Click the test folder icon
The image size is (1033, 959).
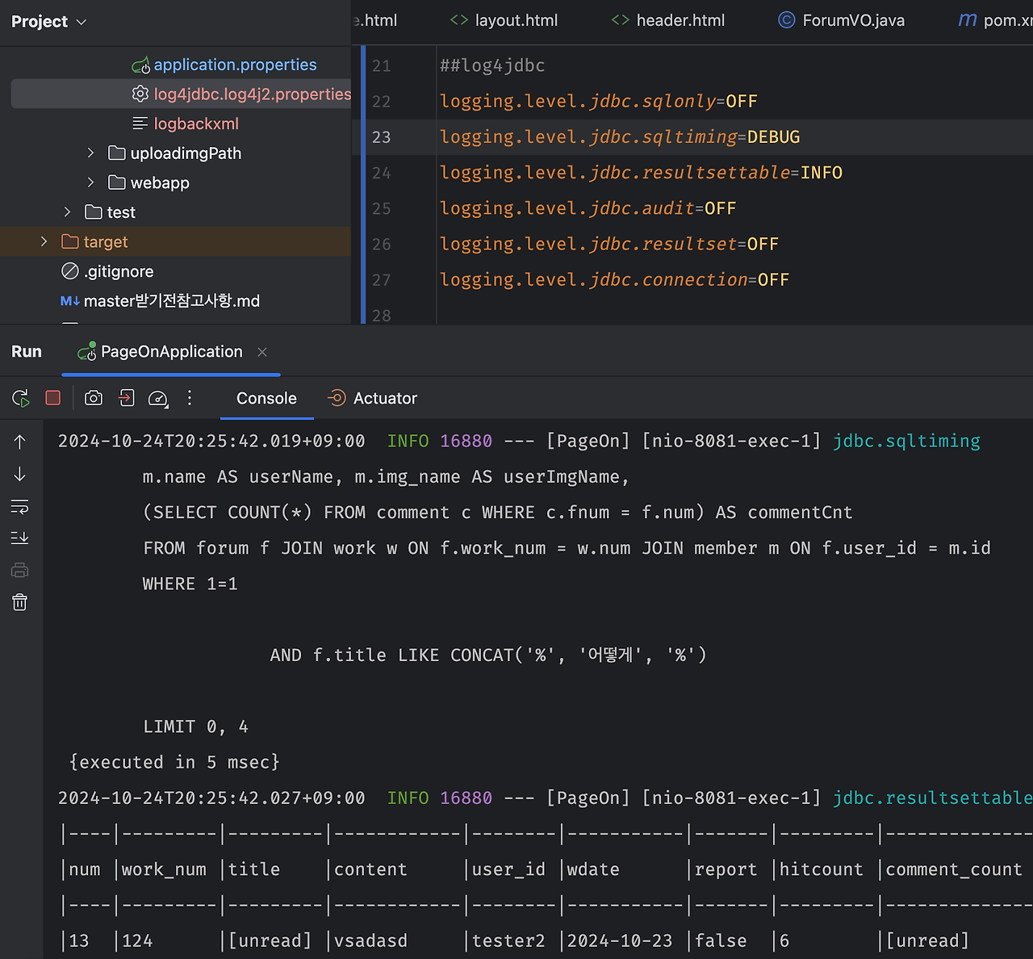point(94,212)
